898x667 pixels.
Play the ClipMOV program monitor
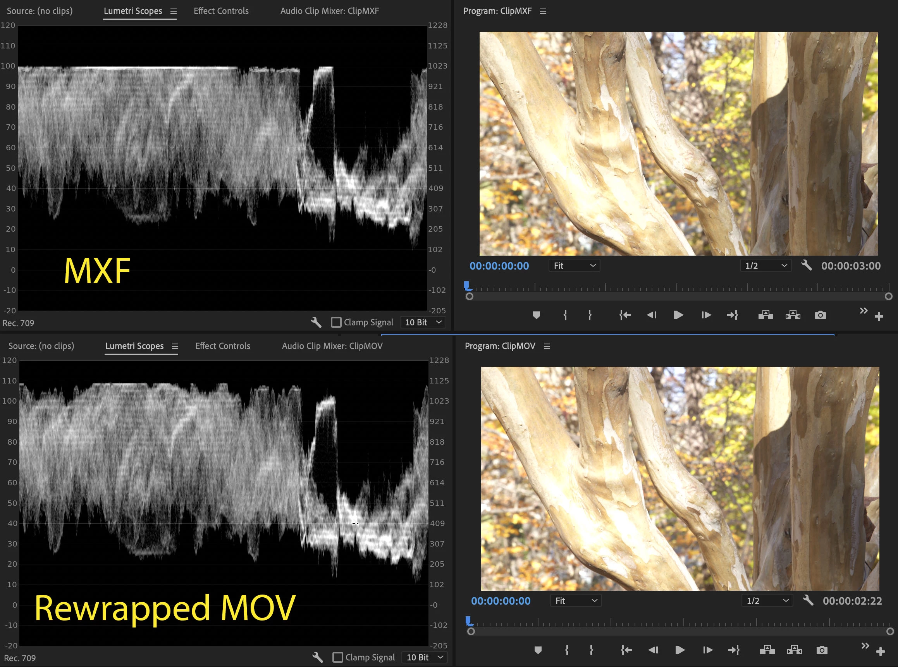coord(680,650)
